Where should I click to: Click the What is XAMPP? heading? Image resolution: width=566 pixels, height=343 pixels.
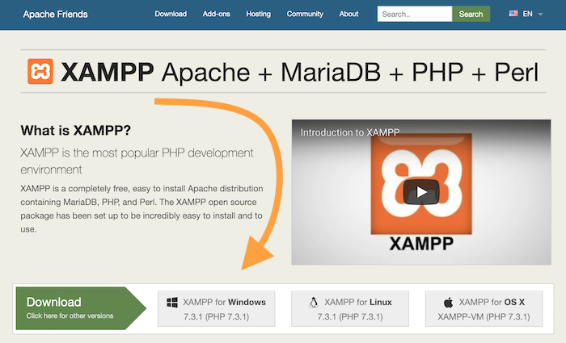pyautogui.click(x=75, y=131)
